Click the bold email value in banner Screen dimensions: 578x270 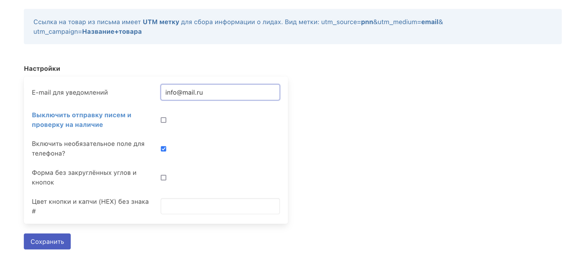pos(430,22)
